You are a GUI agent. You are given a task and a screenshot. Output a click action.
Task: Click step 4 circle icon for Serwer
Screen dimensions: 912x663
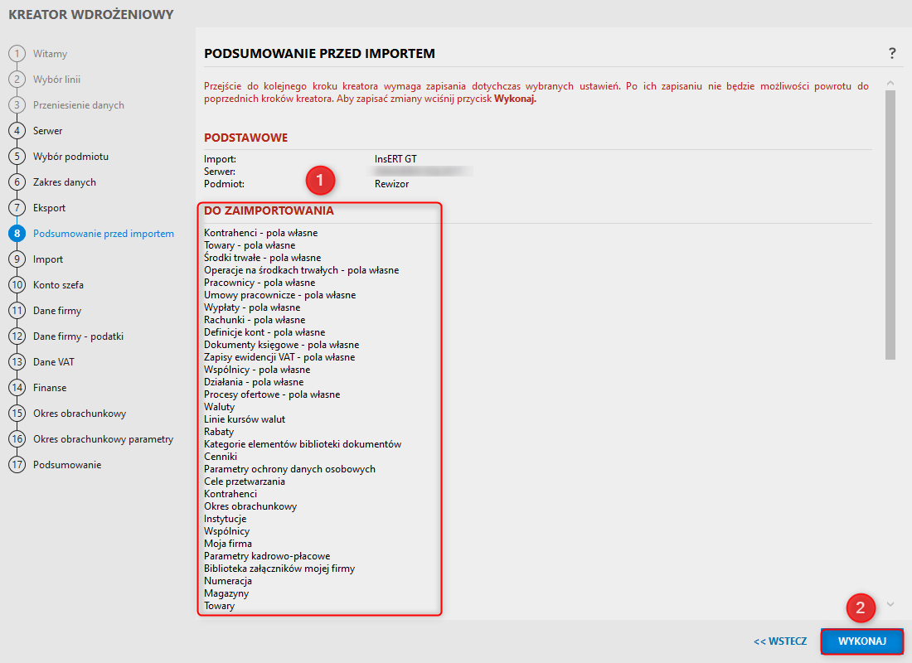pyautogui.click(x=17, y=131)
